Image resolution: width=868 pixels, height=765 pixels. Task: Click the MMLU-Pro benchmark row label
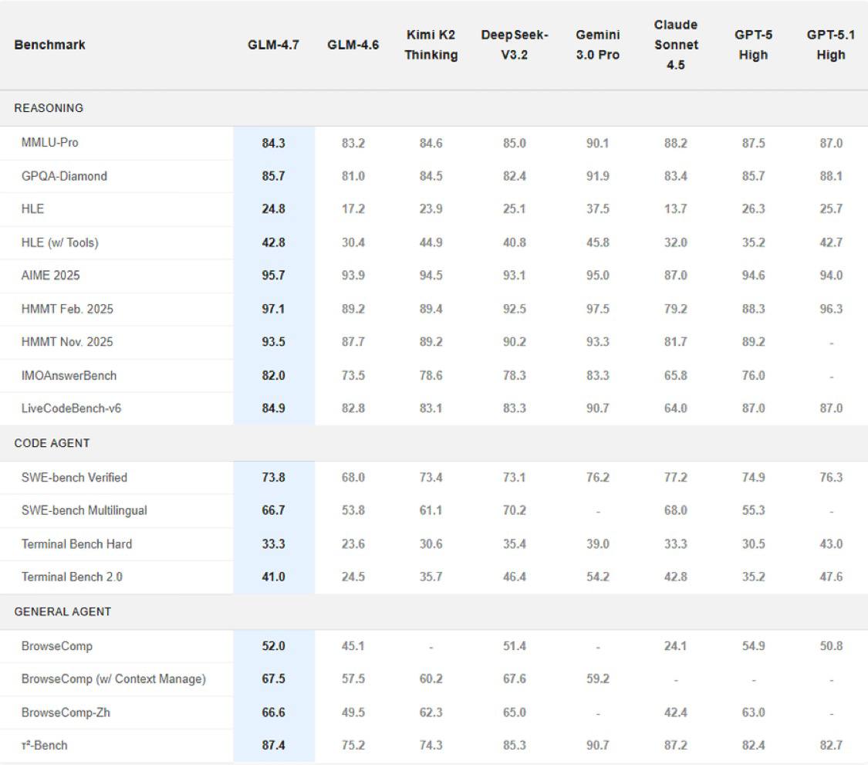[49, 143]
